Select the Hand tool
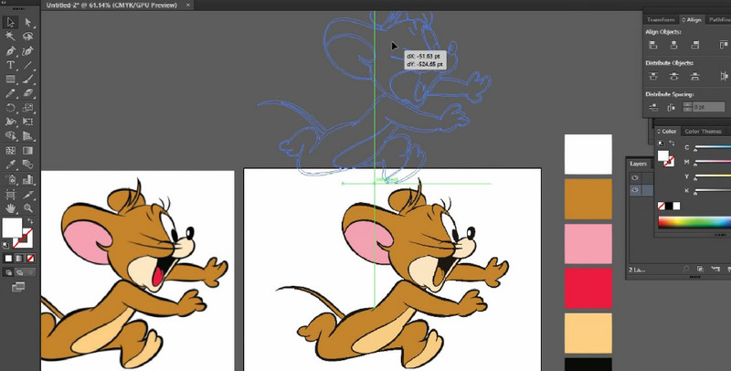The image size is (731, 371). [x=11, y=208]
